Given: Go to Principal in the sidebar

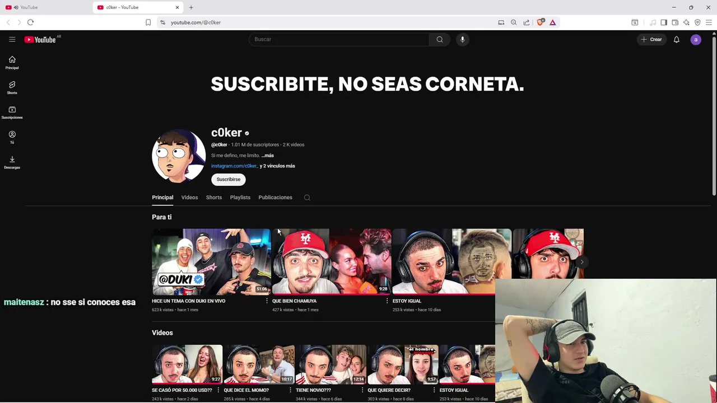Looking at the screenshot, I should 12,63.
